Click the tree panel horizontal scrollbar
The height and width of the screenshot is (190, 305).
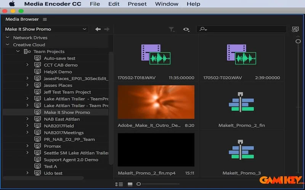[x=43, y=178]
